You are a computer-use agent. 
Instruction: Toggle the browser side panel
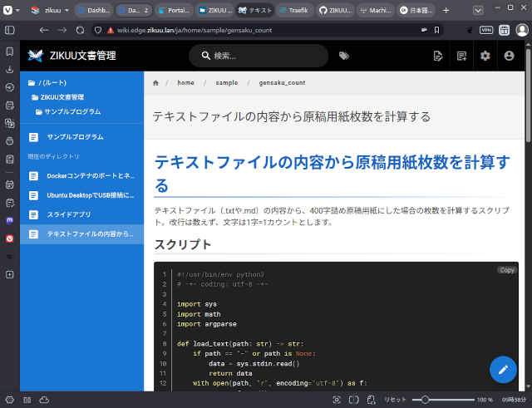click(9, 29)
